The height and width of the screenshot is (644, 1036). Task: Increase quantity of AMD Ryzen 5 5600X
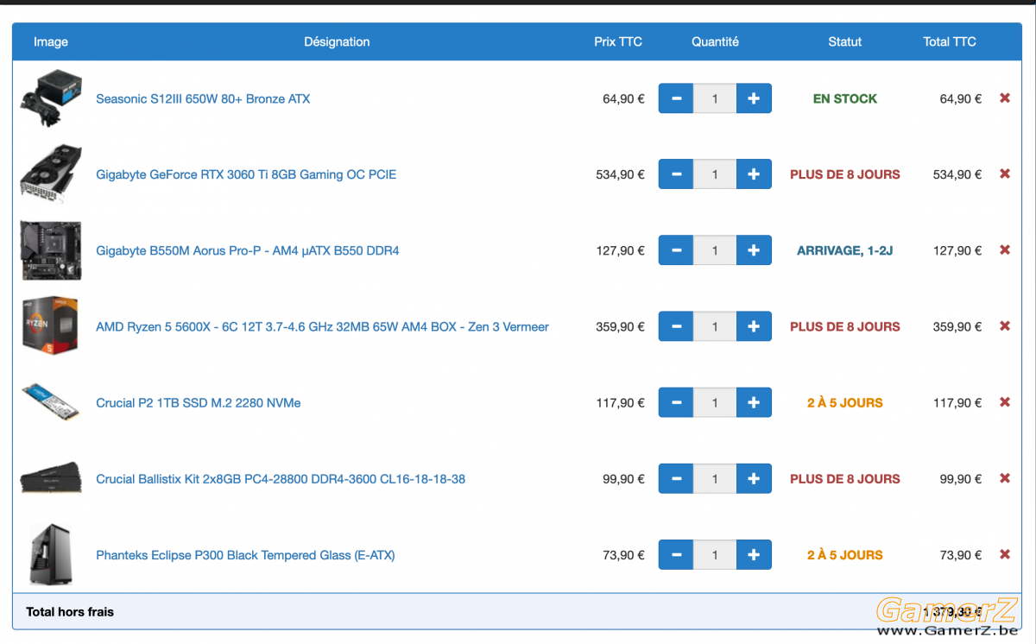[x=754, y=326]
